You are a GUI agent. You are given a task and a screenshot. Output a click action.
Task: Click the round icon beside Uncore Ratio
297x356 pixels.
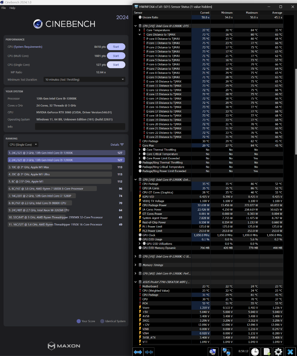(140, 18)
